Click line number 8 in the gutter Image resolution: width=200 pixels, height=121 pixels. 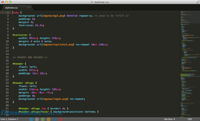pos(8,35)
